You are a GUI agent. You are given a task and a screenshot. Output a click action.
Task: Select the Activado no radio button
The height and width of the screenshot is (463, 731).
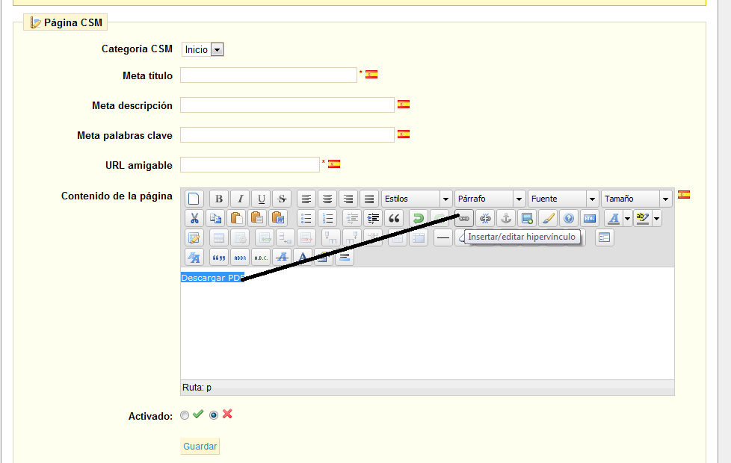coord(214,415)
